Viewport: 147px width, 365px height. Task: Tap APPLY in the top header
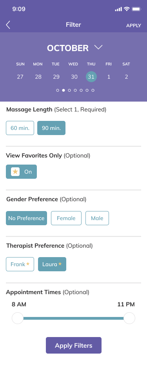134,26
